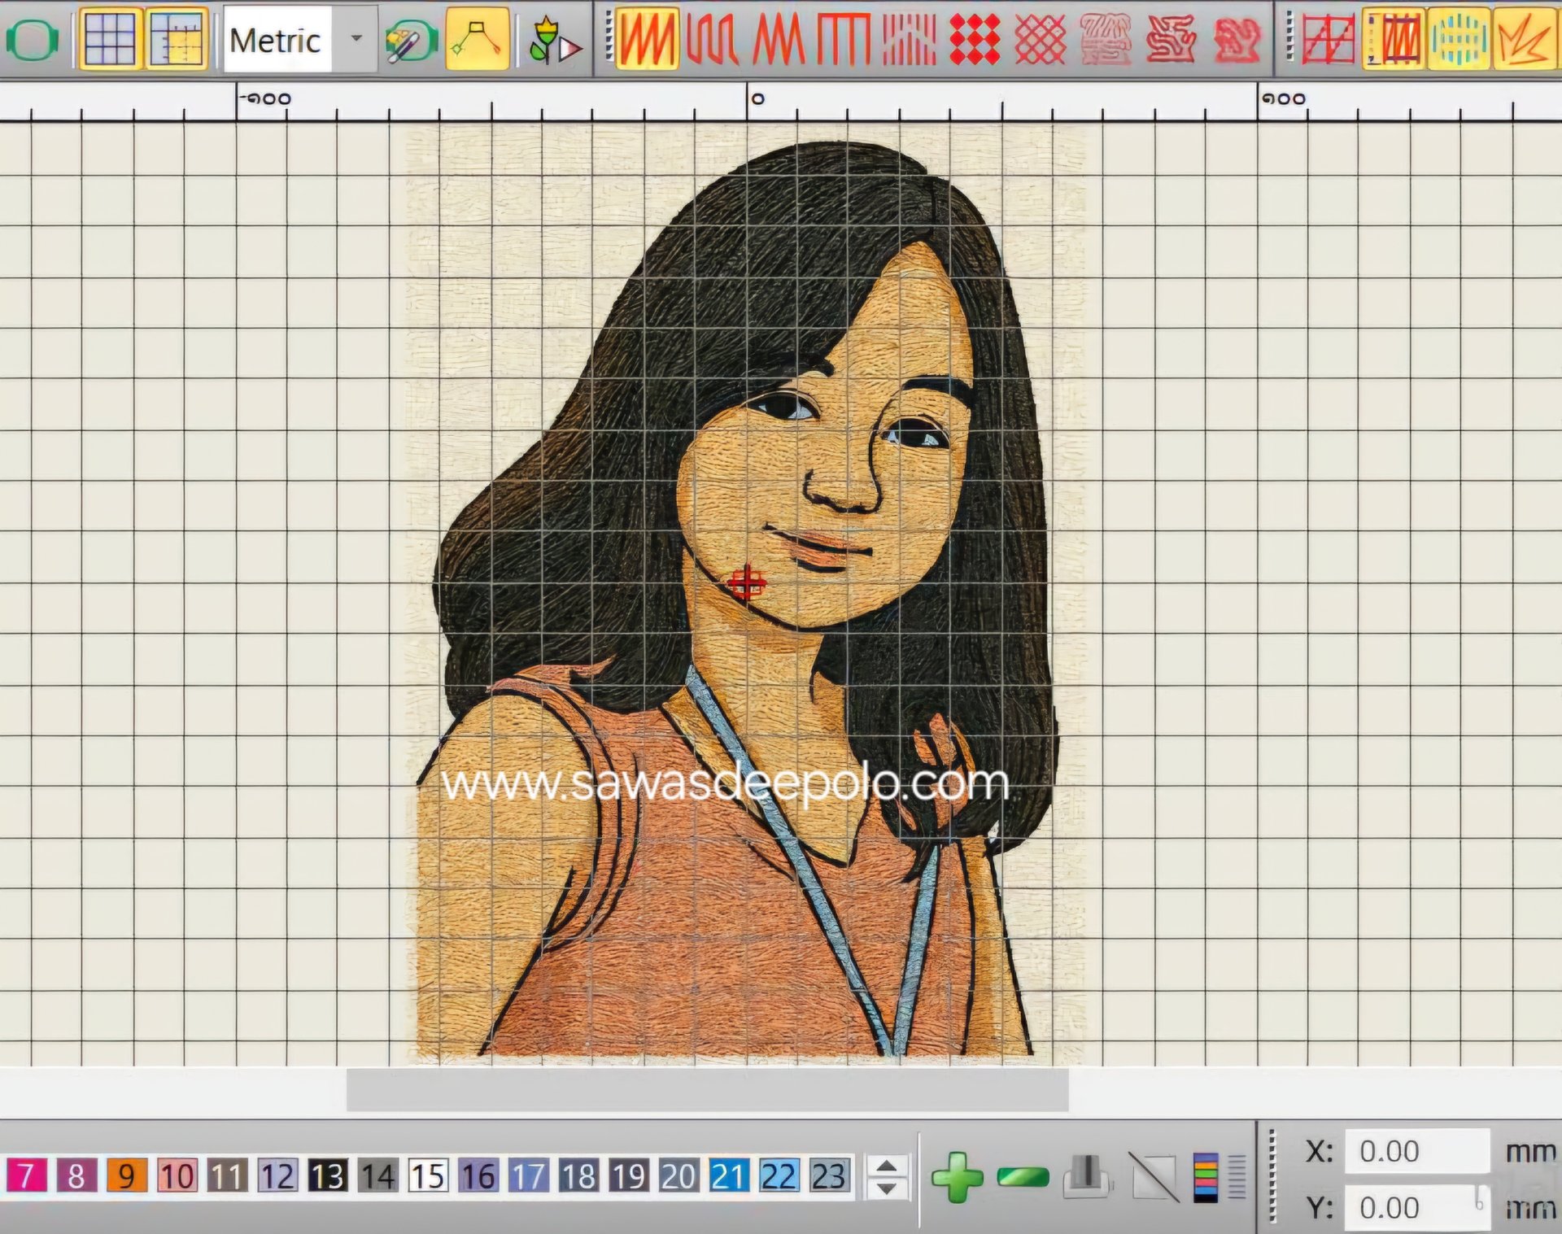Viewport: 1562px width, 1234px height.
Task: Choose thread color 23 gray
Action: [x=830, y=1176]
